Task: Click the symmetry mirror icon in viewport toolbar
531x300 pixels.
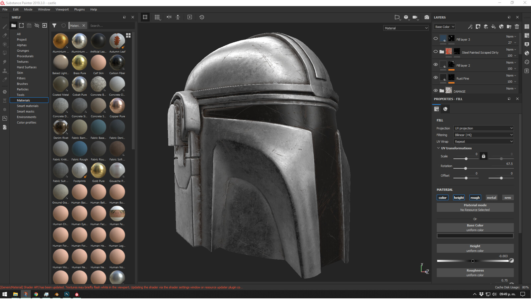Action: point(169,17)
